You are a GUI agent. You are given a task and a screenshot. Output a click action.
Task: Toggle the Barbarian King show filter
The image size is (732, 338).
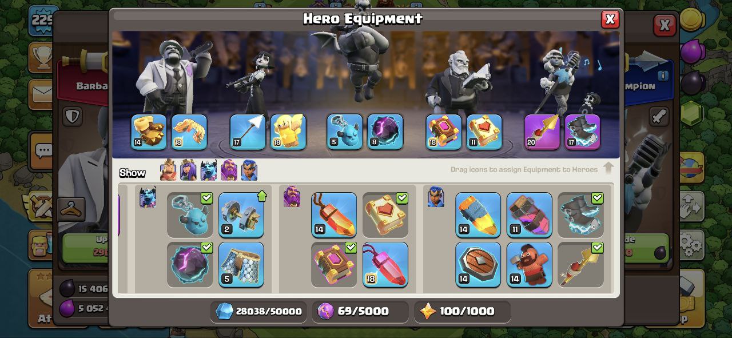coord(168,170)
